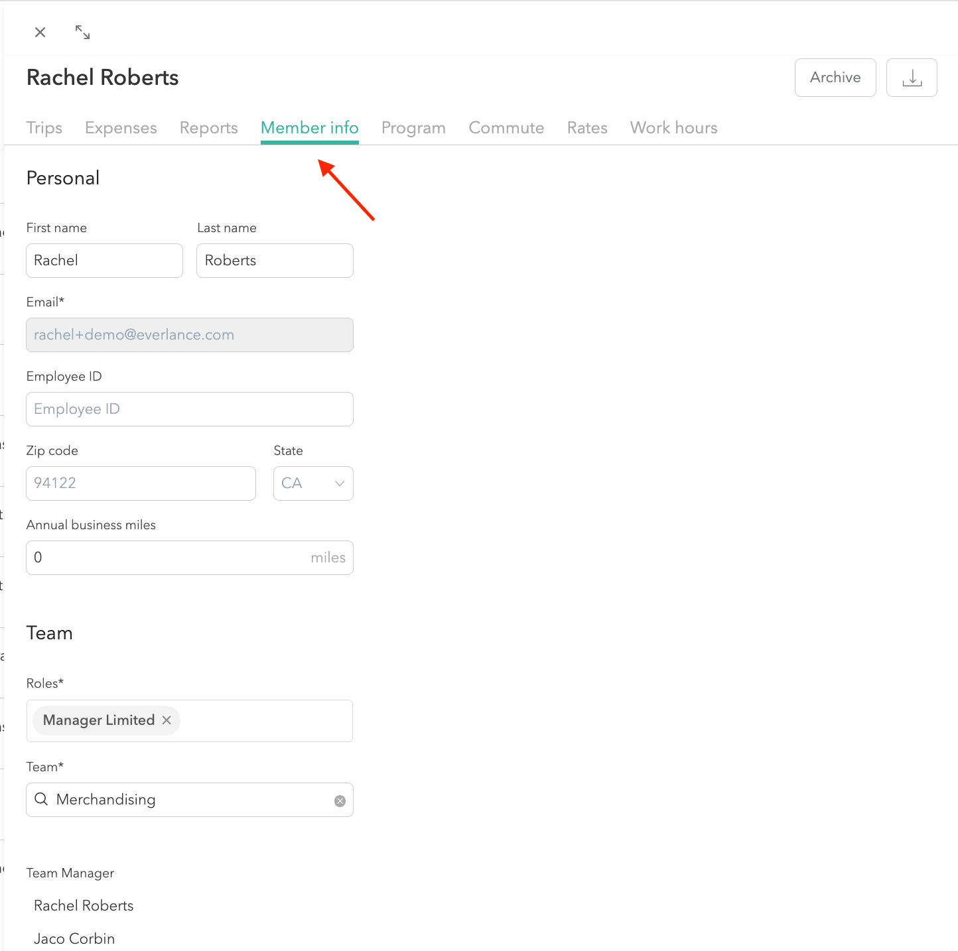Click the team search magnifier icon
This screenshot has width=958, height=951.
tap(41, 800)
